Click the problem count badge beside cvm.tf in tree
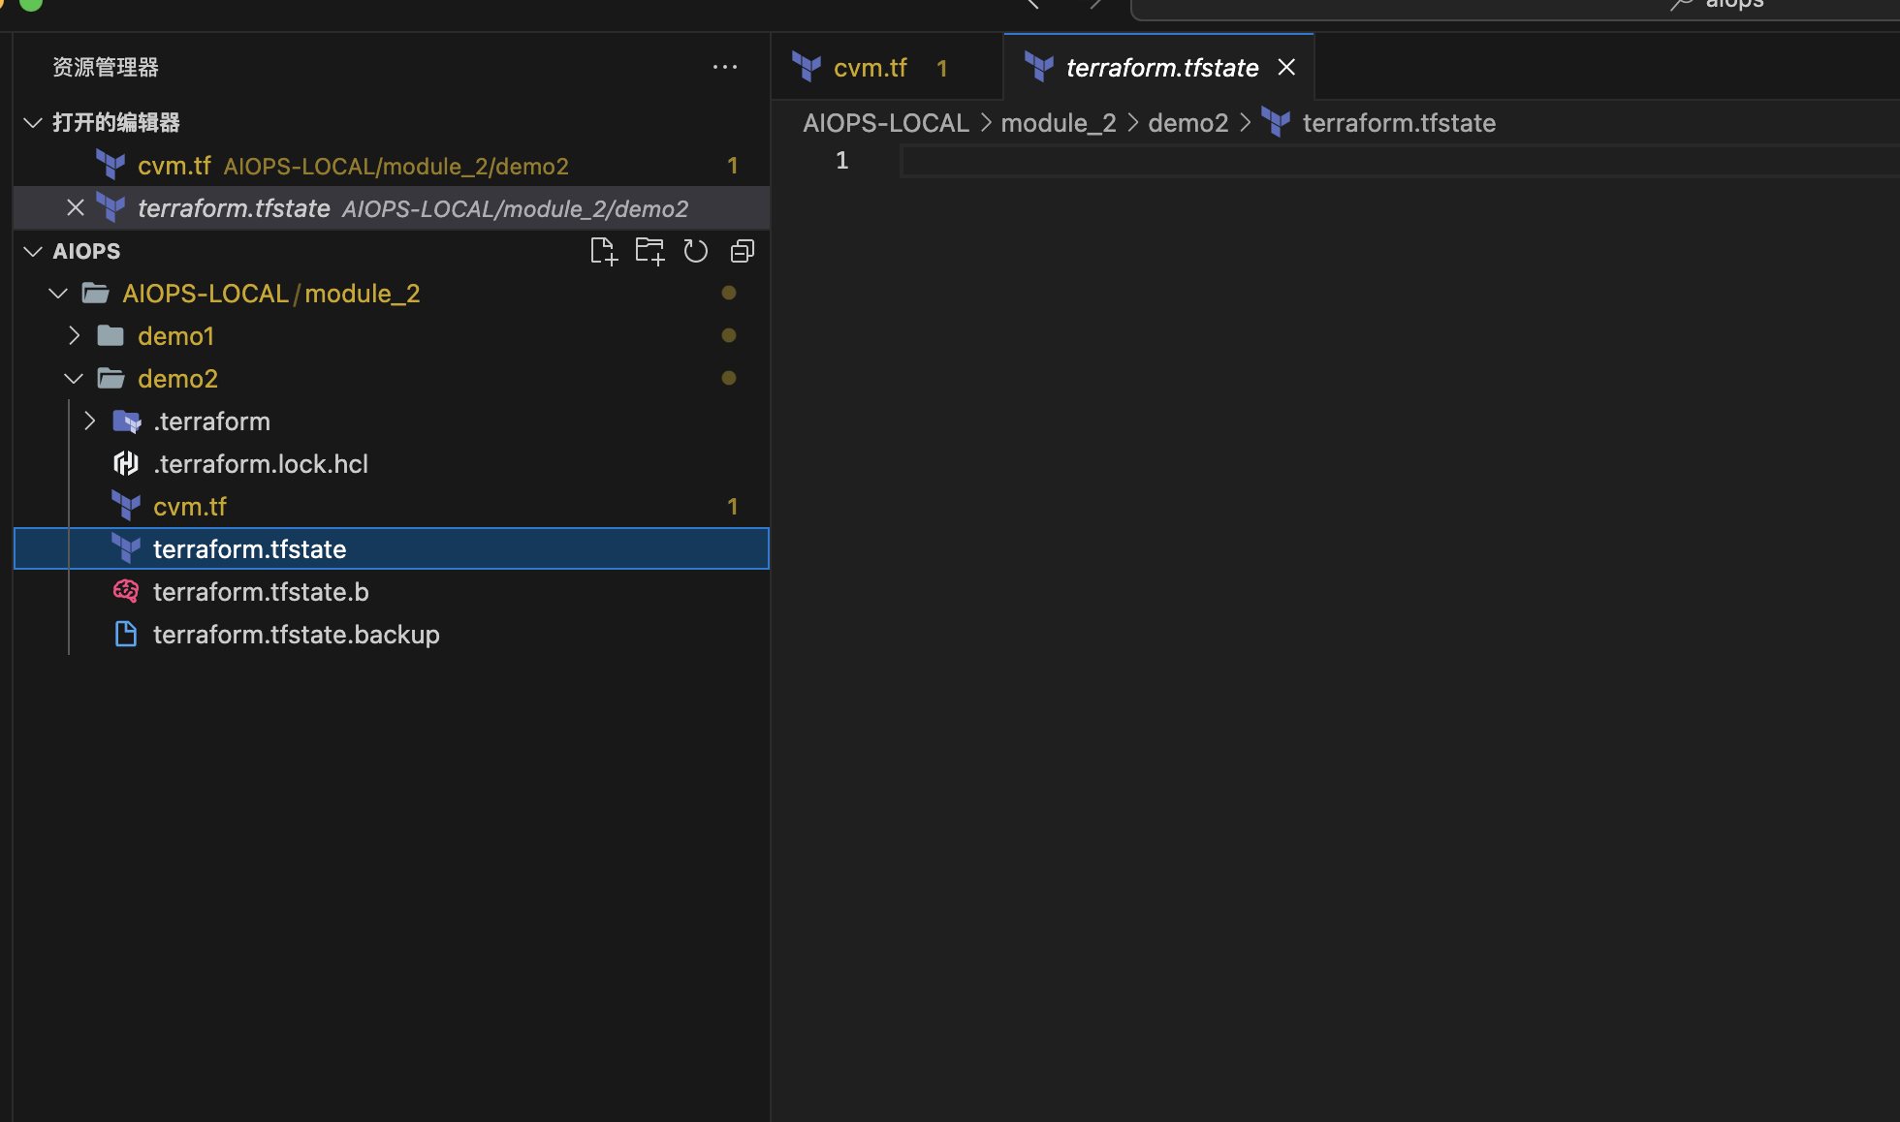Image resolution: width=1900 pixels, height=1122 pixels. coord(733,506)
